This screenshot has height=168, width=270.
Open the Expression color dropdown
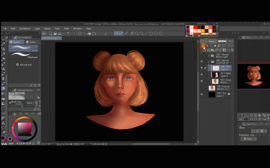click(x=249, y=139)
